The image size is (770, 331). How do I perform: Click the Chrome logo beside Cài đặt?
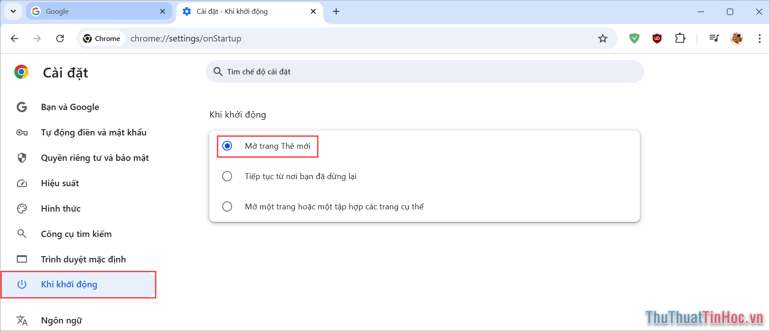[21, 72]
